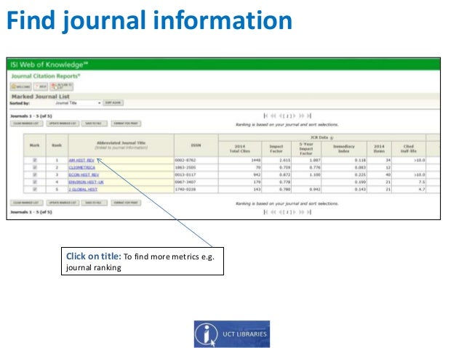Uncheck the mark box for CLIOMETRICA
Viewport: 464px width, 348px height.
[35, 167]
